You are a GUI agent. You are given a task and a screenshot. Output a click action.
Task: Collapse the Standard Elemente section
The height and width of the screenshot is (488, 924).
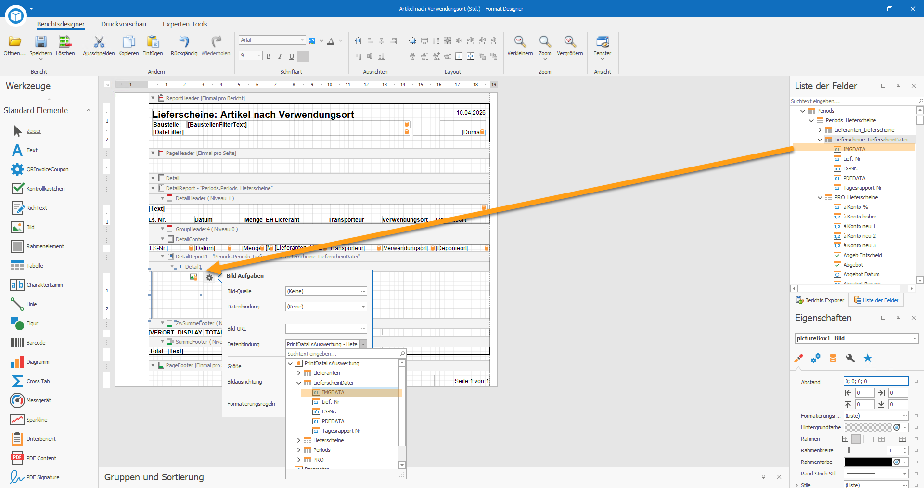click(89, 110)
